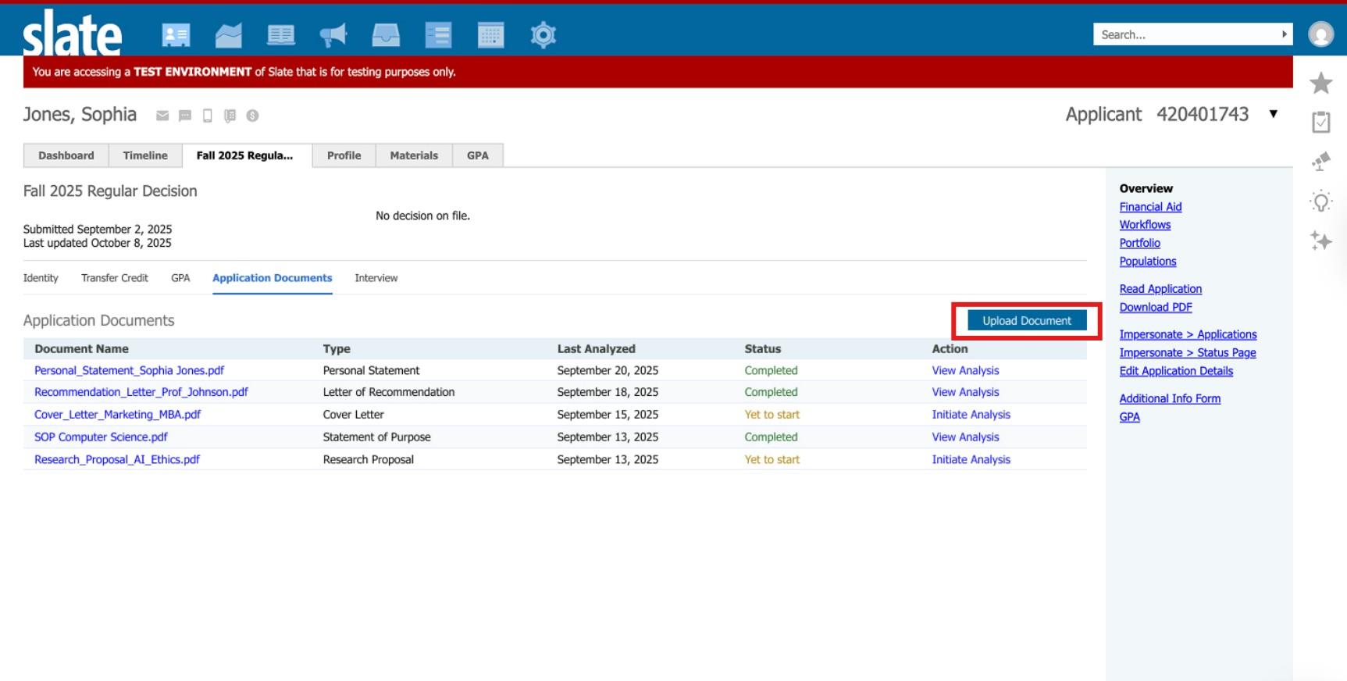Click the Upload Document button

point(1027,320)
